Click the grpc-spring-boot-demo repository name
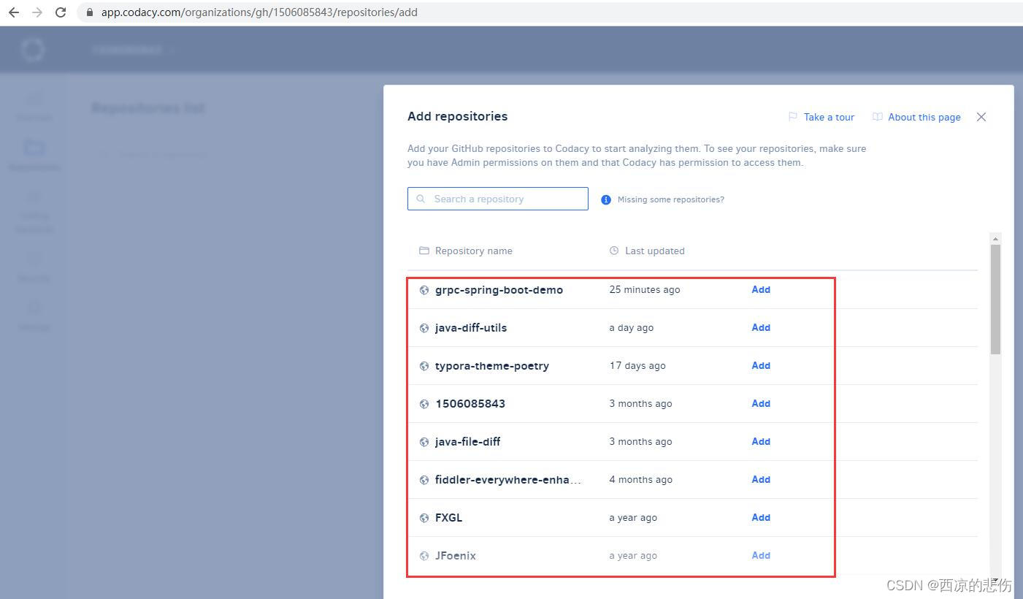This screenshot has width=1023, height=599. (x=499, y=290)
